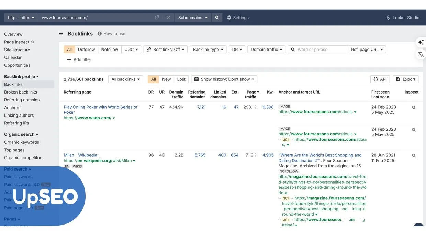Open Organic competitors in the sidebar
Viewport: 426px width, 240px height.
point(24,158)
